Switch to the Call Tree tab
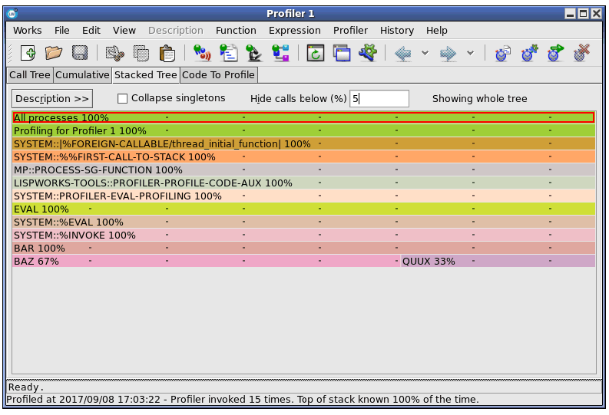 [30, 75]
